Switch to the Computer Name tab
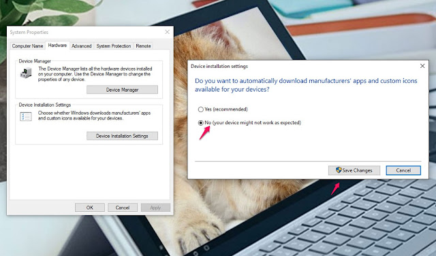 pos(27,46)
